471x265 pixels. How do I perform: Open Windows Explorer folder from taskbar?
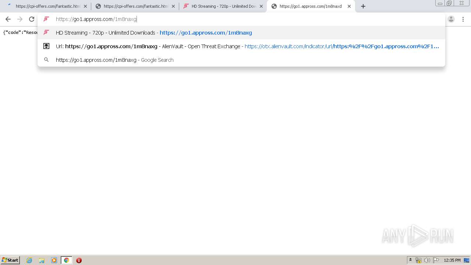[42, 260]
